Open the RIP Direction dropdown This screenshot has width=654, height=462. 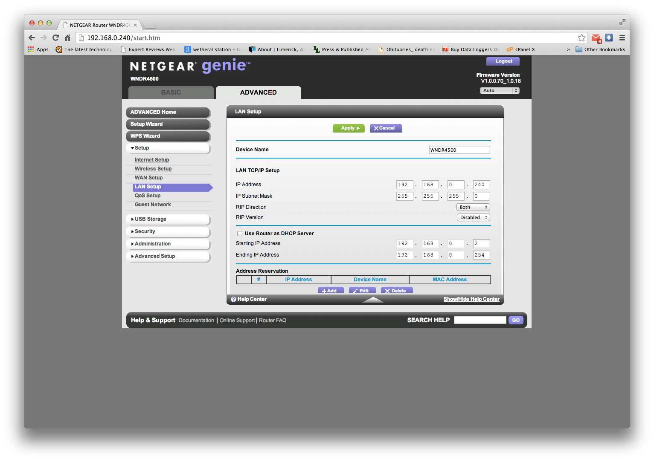click(x=473, y=207)
